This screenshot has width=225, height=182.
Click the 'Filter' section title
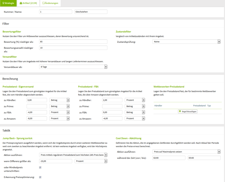coord(6,24)
